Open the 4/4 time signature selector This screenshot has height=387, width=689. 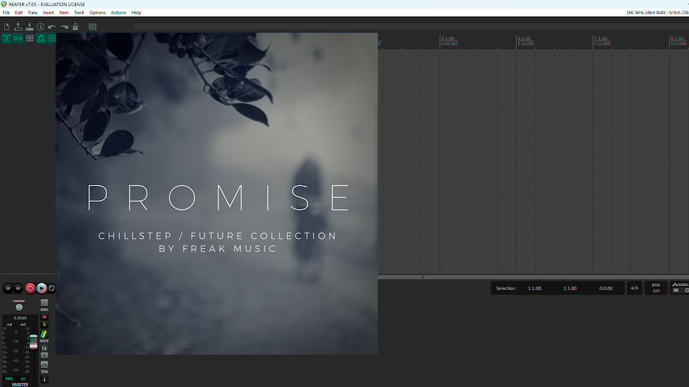pos(634,288)
